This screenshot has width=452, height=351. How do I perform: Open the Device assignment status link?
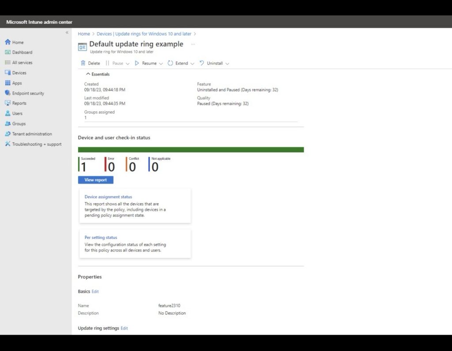pyautogui.click(x=108, y=197)
